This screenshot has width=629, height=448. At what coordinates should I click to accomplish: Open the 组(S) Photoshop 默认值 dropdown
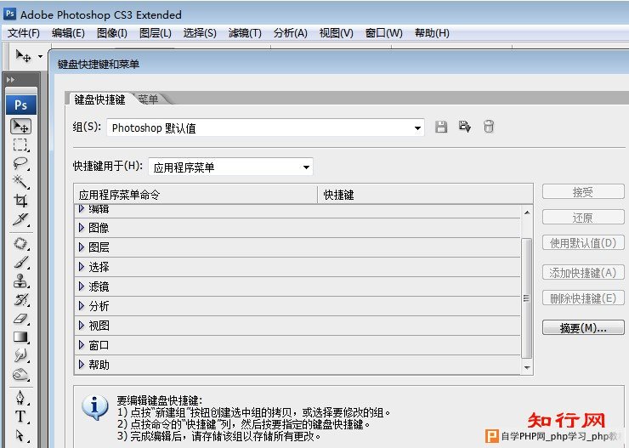(265, 128)
